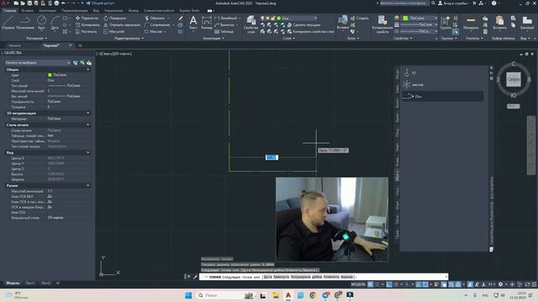Viewport: 538px width, 302px height.
Task: Click the Массив (Array) tool
Action: coord(153,32)
